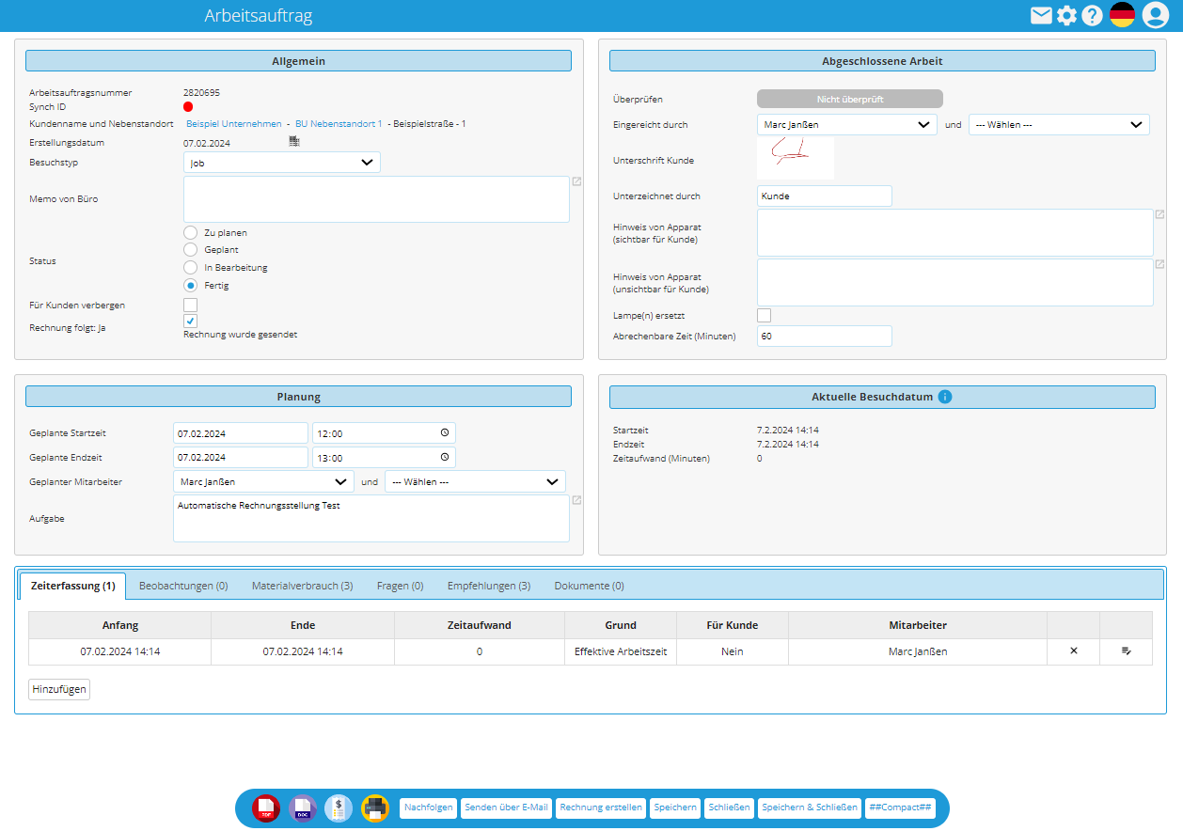Select status Geplant

tap(191, 250)
